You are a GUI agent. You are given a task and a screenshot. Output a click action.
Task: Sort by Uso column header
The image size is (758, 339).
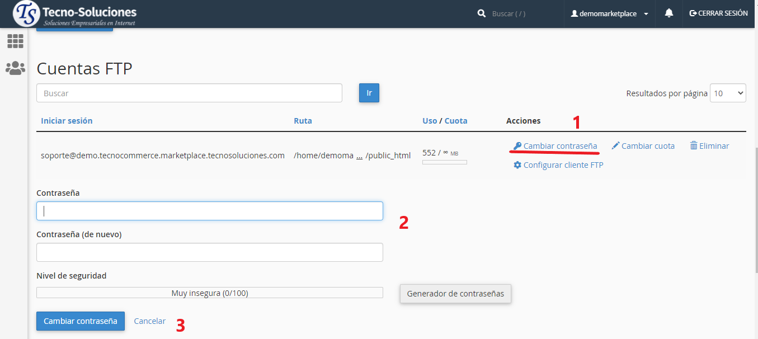coord(429,121)
